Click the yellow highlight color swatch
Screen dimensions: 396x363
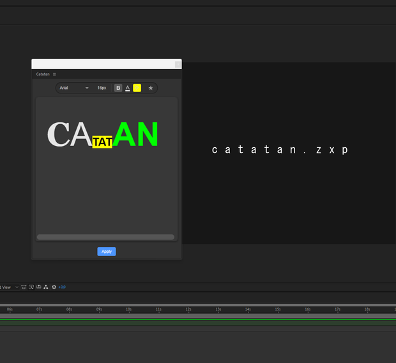coord(137,88)
